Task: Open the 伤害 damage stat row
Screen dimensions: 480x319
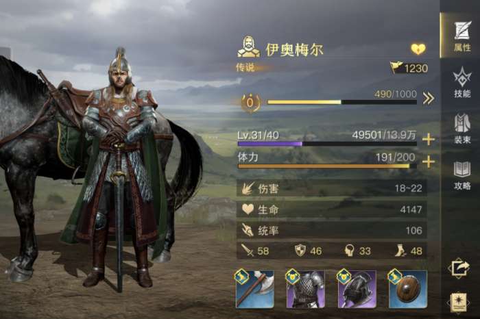Action: [332, 188]
